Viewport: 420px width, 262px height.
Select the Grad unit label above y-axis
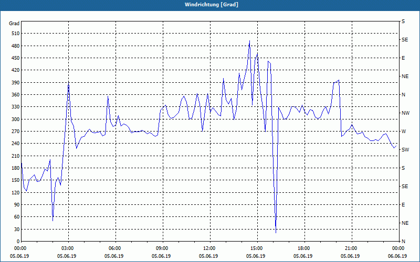click(14, 24)
